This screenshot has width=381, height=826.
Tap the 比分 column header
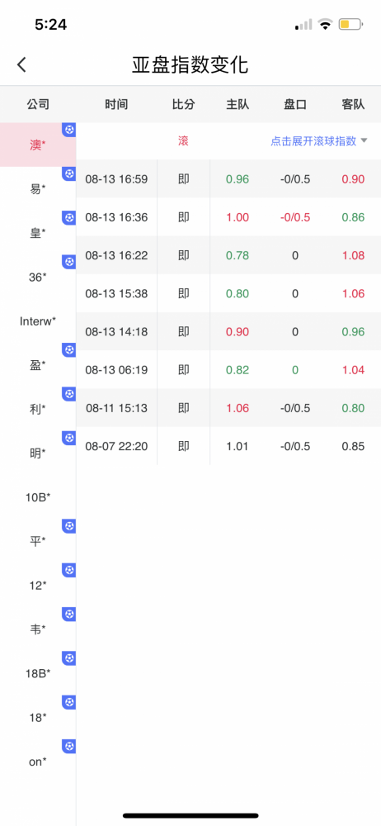(183, 104)
